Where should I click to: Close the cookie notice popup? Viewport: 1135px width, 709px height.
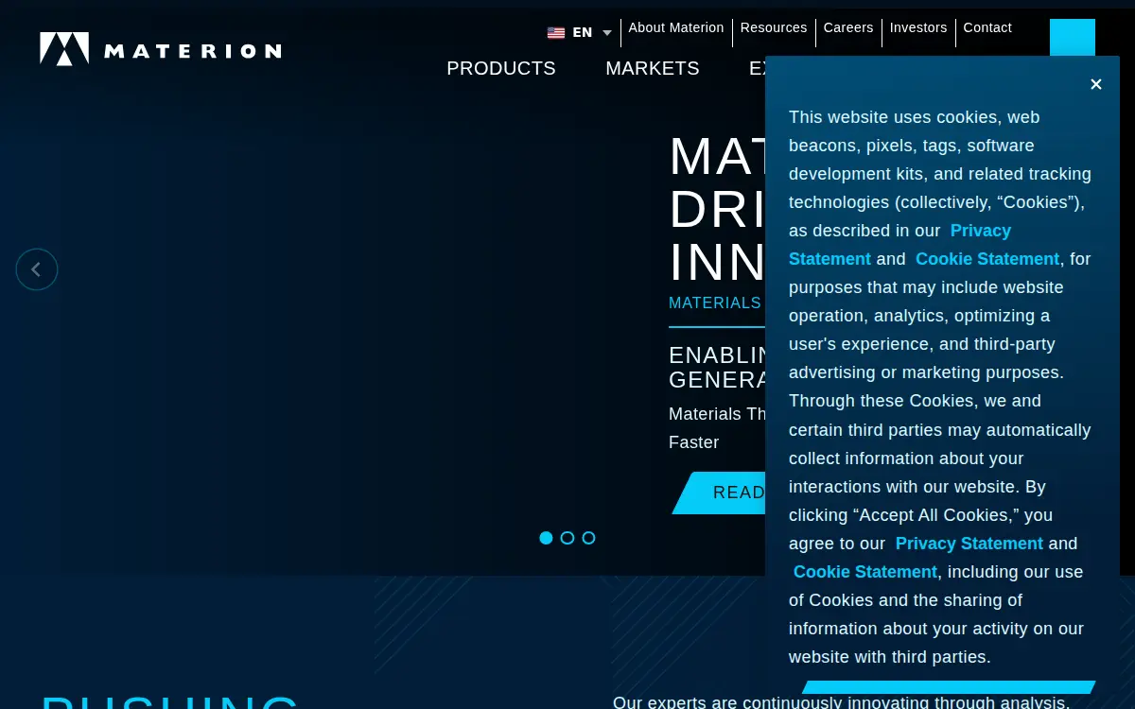pyautogui.click(x=1096, y=84)
